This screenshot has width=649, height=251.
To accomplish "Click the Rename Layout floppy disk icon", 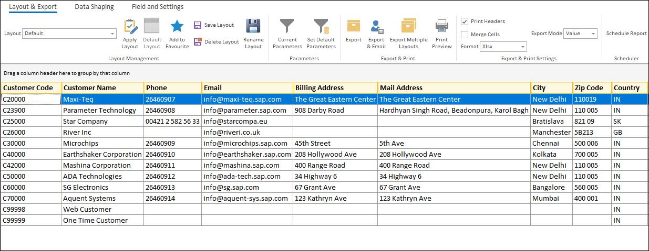I will [x=253, y=26].
